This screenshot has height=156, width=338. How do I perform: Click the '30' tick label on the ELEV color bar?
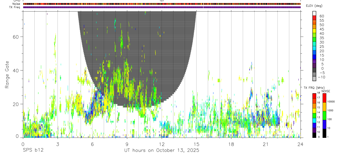click(x=321, y=42)
